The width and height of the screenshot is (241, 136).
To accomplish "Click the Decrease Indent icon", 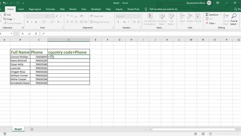I will [81, 22].
